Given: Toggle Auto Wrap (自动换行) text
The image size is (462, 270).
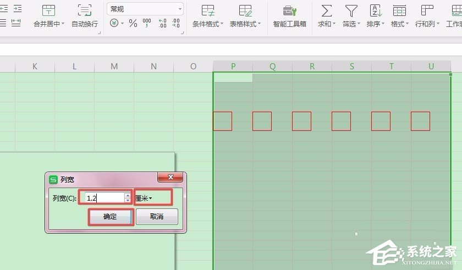Looking at the screenshot, I should [85, 24].
